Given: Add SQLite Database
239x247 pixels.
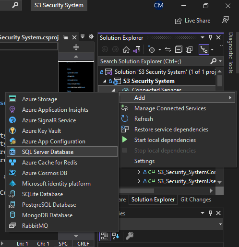Looking at the screenshot, I should point(62,194).
